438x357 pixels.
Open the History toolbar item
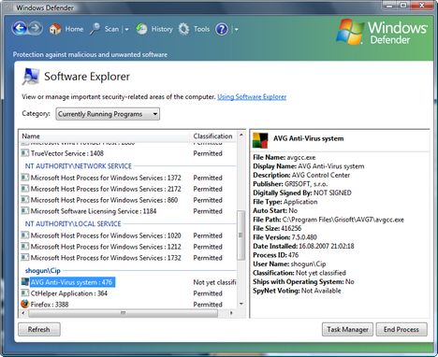click(x=162, y=29)
